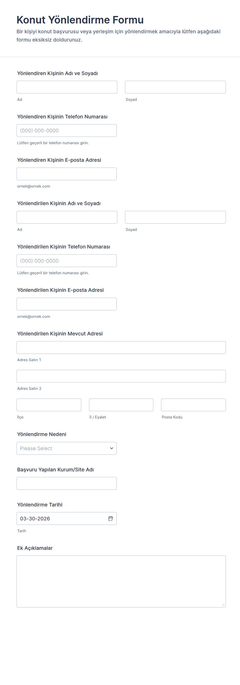
Task: Select the Yönlendirilen Kişinin E-posta Adresi field
Action: pos(67,304)
